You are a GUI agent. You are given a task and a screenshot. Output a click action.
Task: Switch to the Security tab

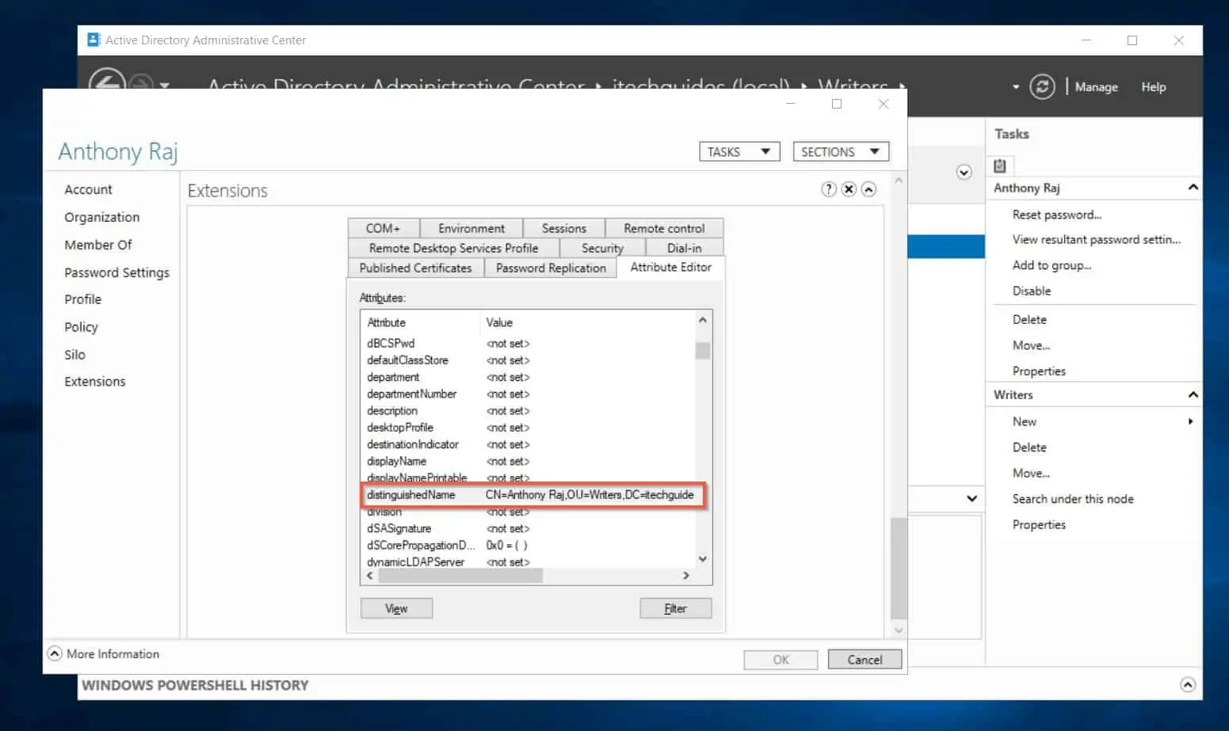pos(602,248)
